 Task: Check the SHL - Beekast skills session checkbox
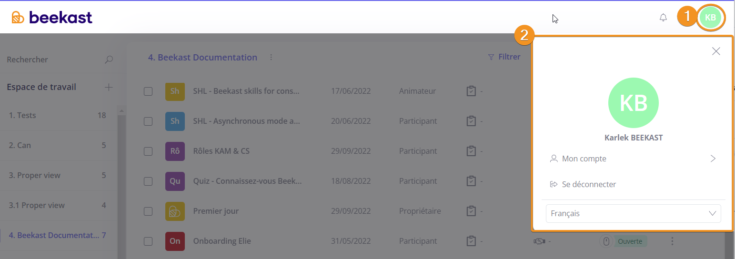[148, 91]
